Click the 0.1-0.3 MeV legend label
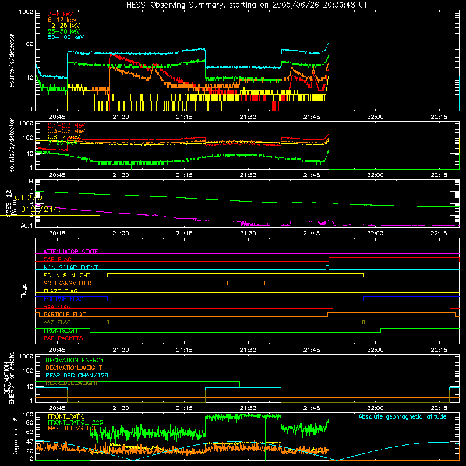This screenshot has width=466, height=466. point(66,125)
